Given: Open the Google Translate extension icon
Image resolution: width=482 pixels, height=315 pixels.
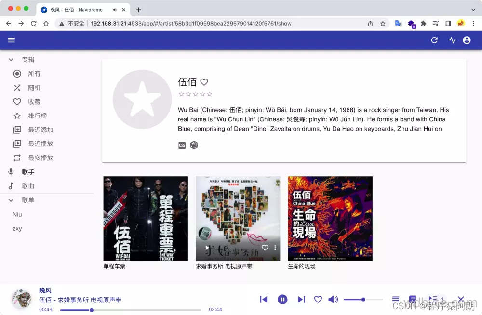Looking at the screenshot, I should click(398, 23).
